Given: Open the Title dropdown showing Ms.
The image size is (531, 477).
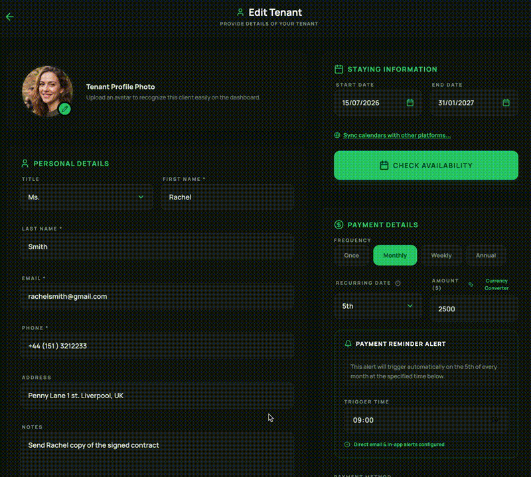Looking at the screenshot, I should tap(86, 197).
